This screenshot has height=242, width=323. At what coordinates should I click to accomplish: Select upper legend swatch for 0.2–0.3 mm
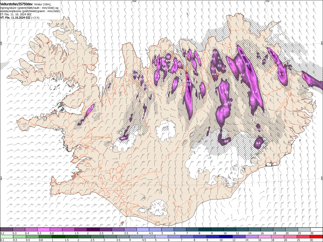6,229
